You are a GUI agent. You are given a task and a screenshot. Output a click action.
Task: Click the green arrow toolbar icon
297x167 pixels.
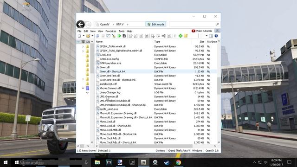point(119,36)
